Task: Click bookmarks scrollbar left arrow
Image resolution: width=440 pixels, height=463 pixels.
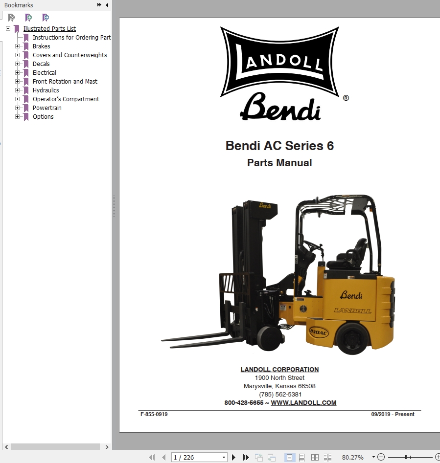Action: coord(6,447)
